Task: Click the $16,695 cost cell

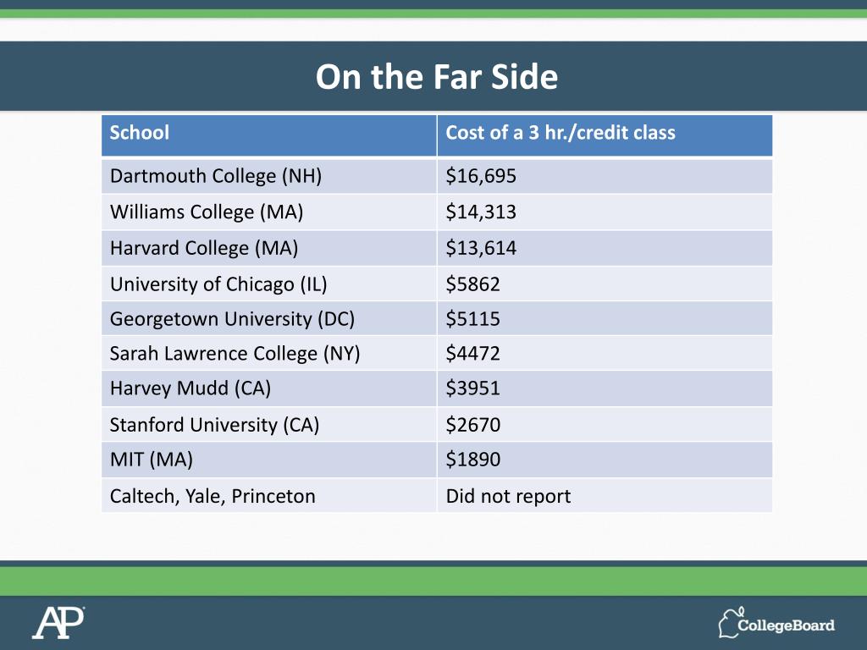Action: (x=481, y=176)
